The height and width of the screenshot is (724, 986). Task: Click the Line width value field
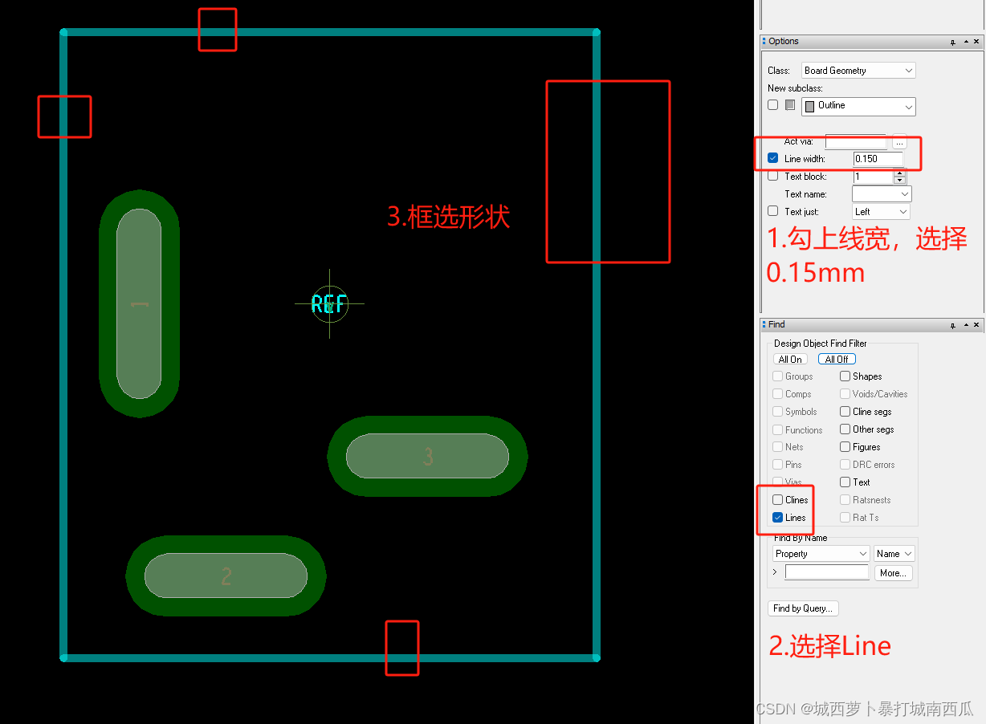[878, 159]
